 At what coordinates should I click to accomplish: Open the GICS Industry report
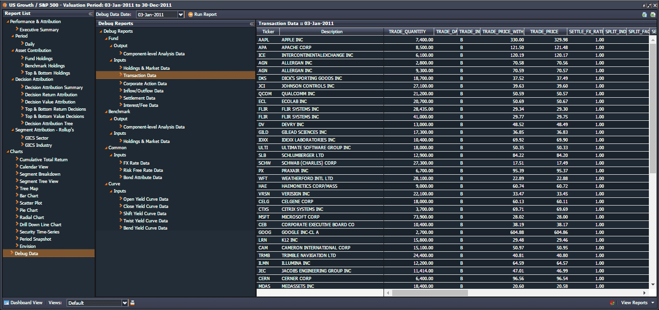click(39, 145)
